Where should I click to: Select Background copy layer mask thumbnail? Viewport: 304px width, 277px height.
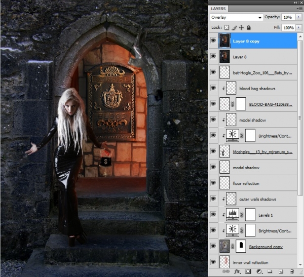241,246
